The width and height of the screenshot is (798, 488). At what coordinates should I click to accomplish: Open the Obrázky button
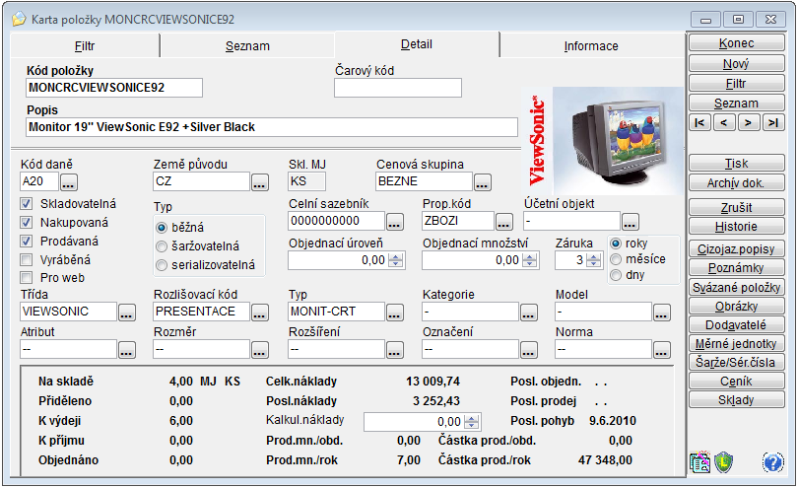pos(736,307)
